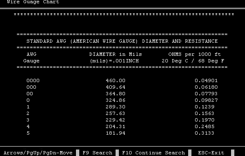Select gauge 2 row label

tap(28, 113)
